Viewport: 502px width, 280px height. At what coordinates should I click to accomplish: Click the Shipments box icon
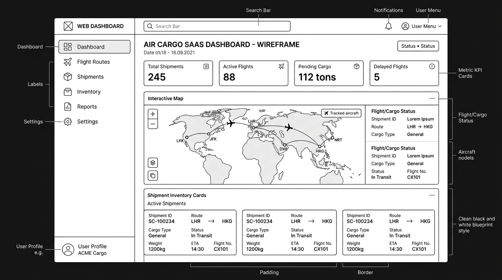(x=68, y=77)
